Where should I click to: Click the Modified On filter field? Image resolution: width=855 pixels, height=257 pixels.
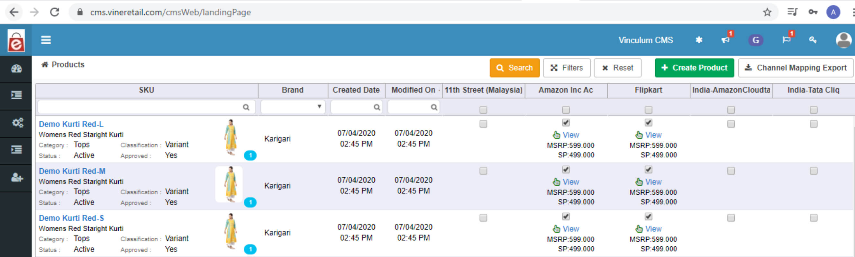[414, 107]
